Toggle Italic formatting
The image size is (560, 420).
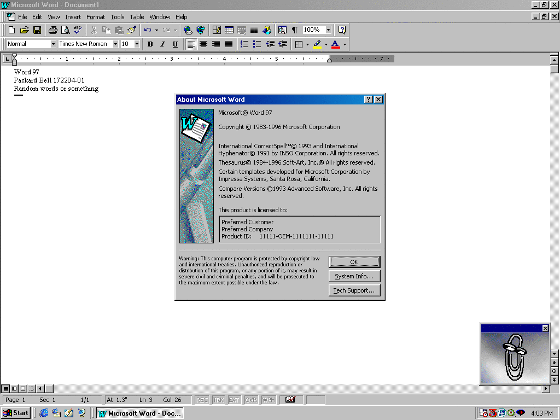click(x=162, y=44)
